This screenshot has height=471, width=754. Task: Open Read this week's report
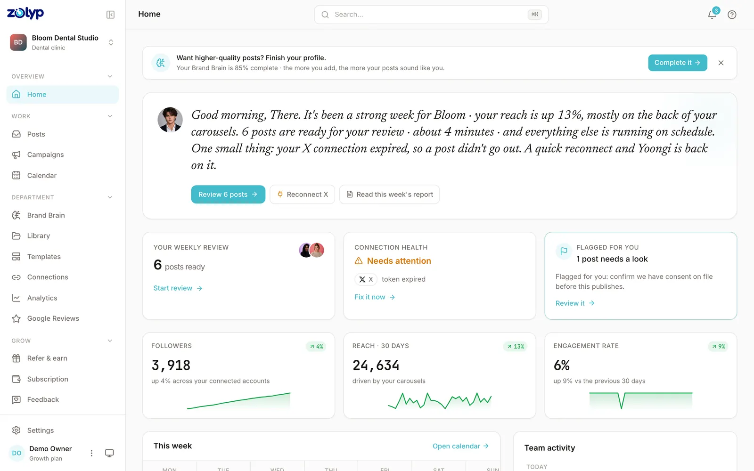point(389,195)
